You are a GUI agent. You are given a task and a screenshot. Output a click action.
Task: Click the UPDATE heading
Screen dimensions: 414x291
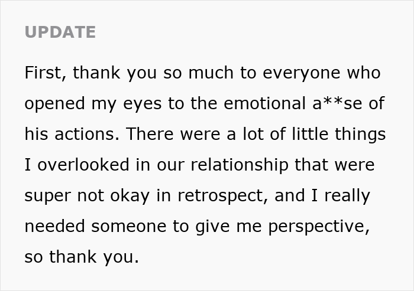click(60, 32)
